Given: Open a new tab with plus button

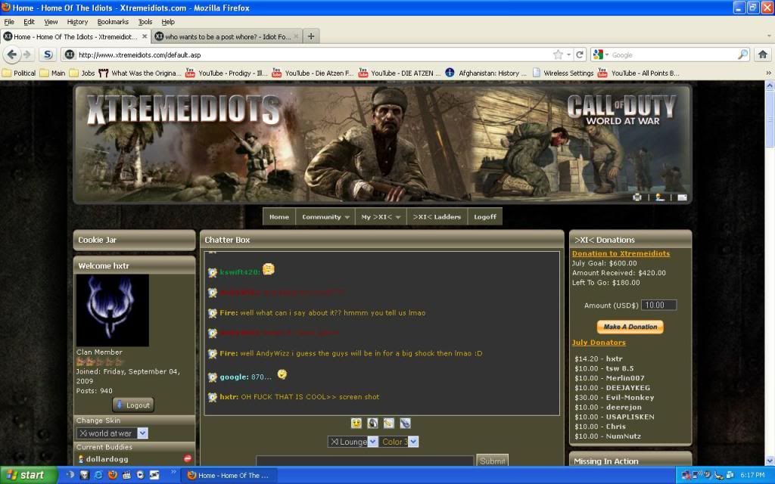Looking at the screenshot, I should tap(311, 36).
